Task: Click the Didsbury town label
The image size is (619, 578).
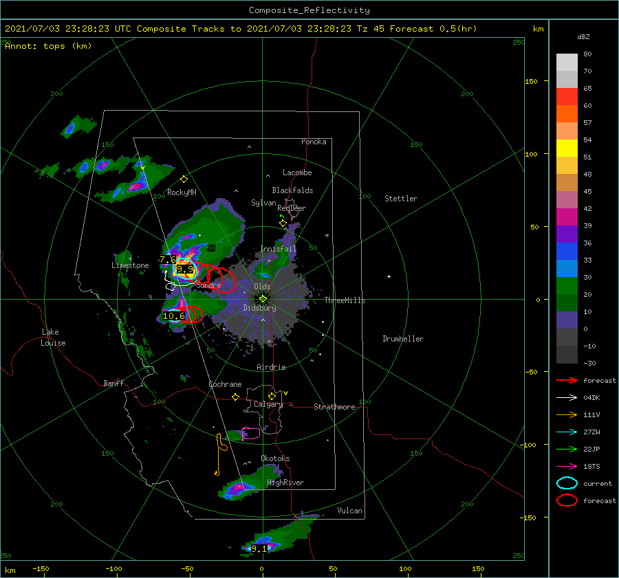Action: click(260, 308)
